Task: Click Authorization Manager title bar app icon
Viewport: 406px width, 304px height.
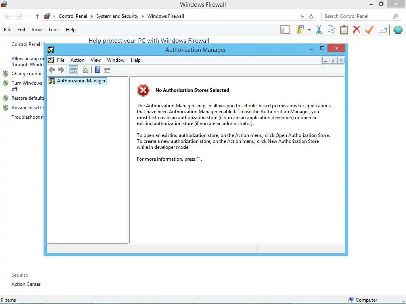Action: coord(51,49)
